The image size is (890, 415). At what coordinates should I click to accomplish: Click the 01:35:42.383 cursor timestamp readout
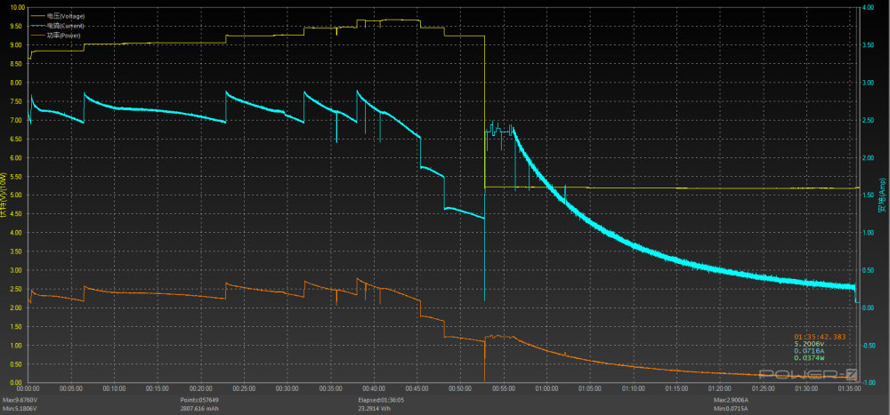tap(818, 337)
